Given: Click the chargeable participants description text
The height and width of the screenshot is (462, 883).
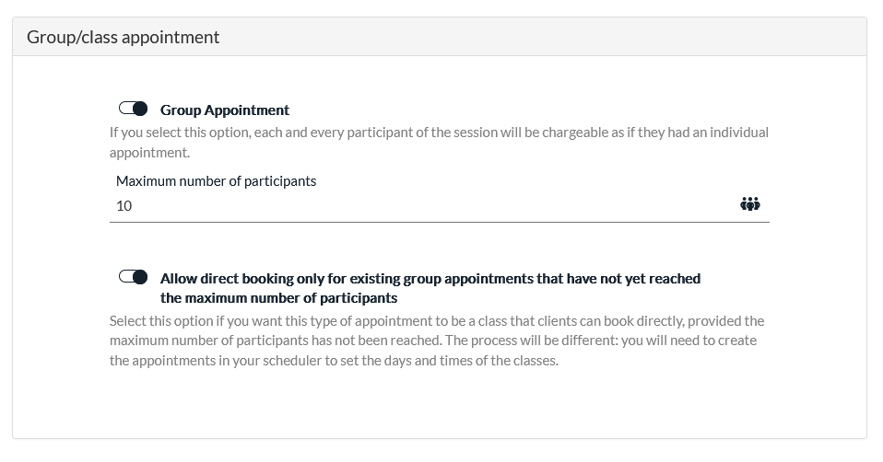Looking at the screenshot, I should (x=438, y=133).
